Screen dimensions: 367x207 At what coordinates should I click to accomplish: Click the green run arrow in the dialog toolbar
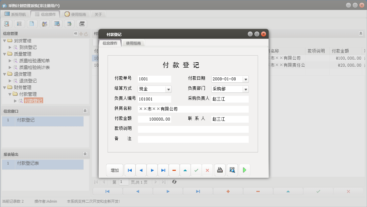[x=244, y=170]
